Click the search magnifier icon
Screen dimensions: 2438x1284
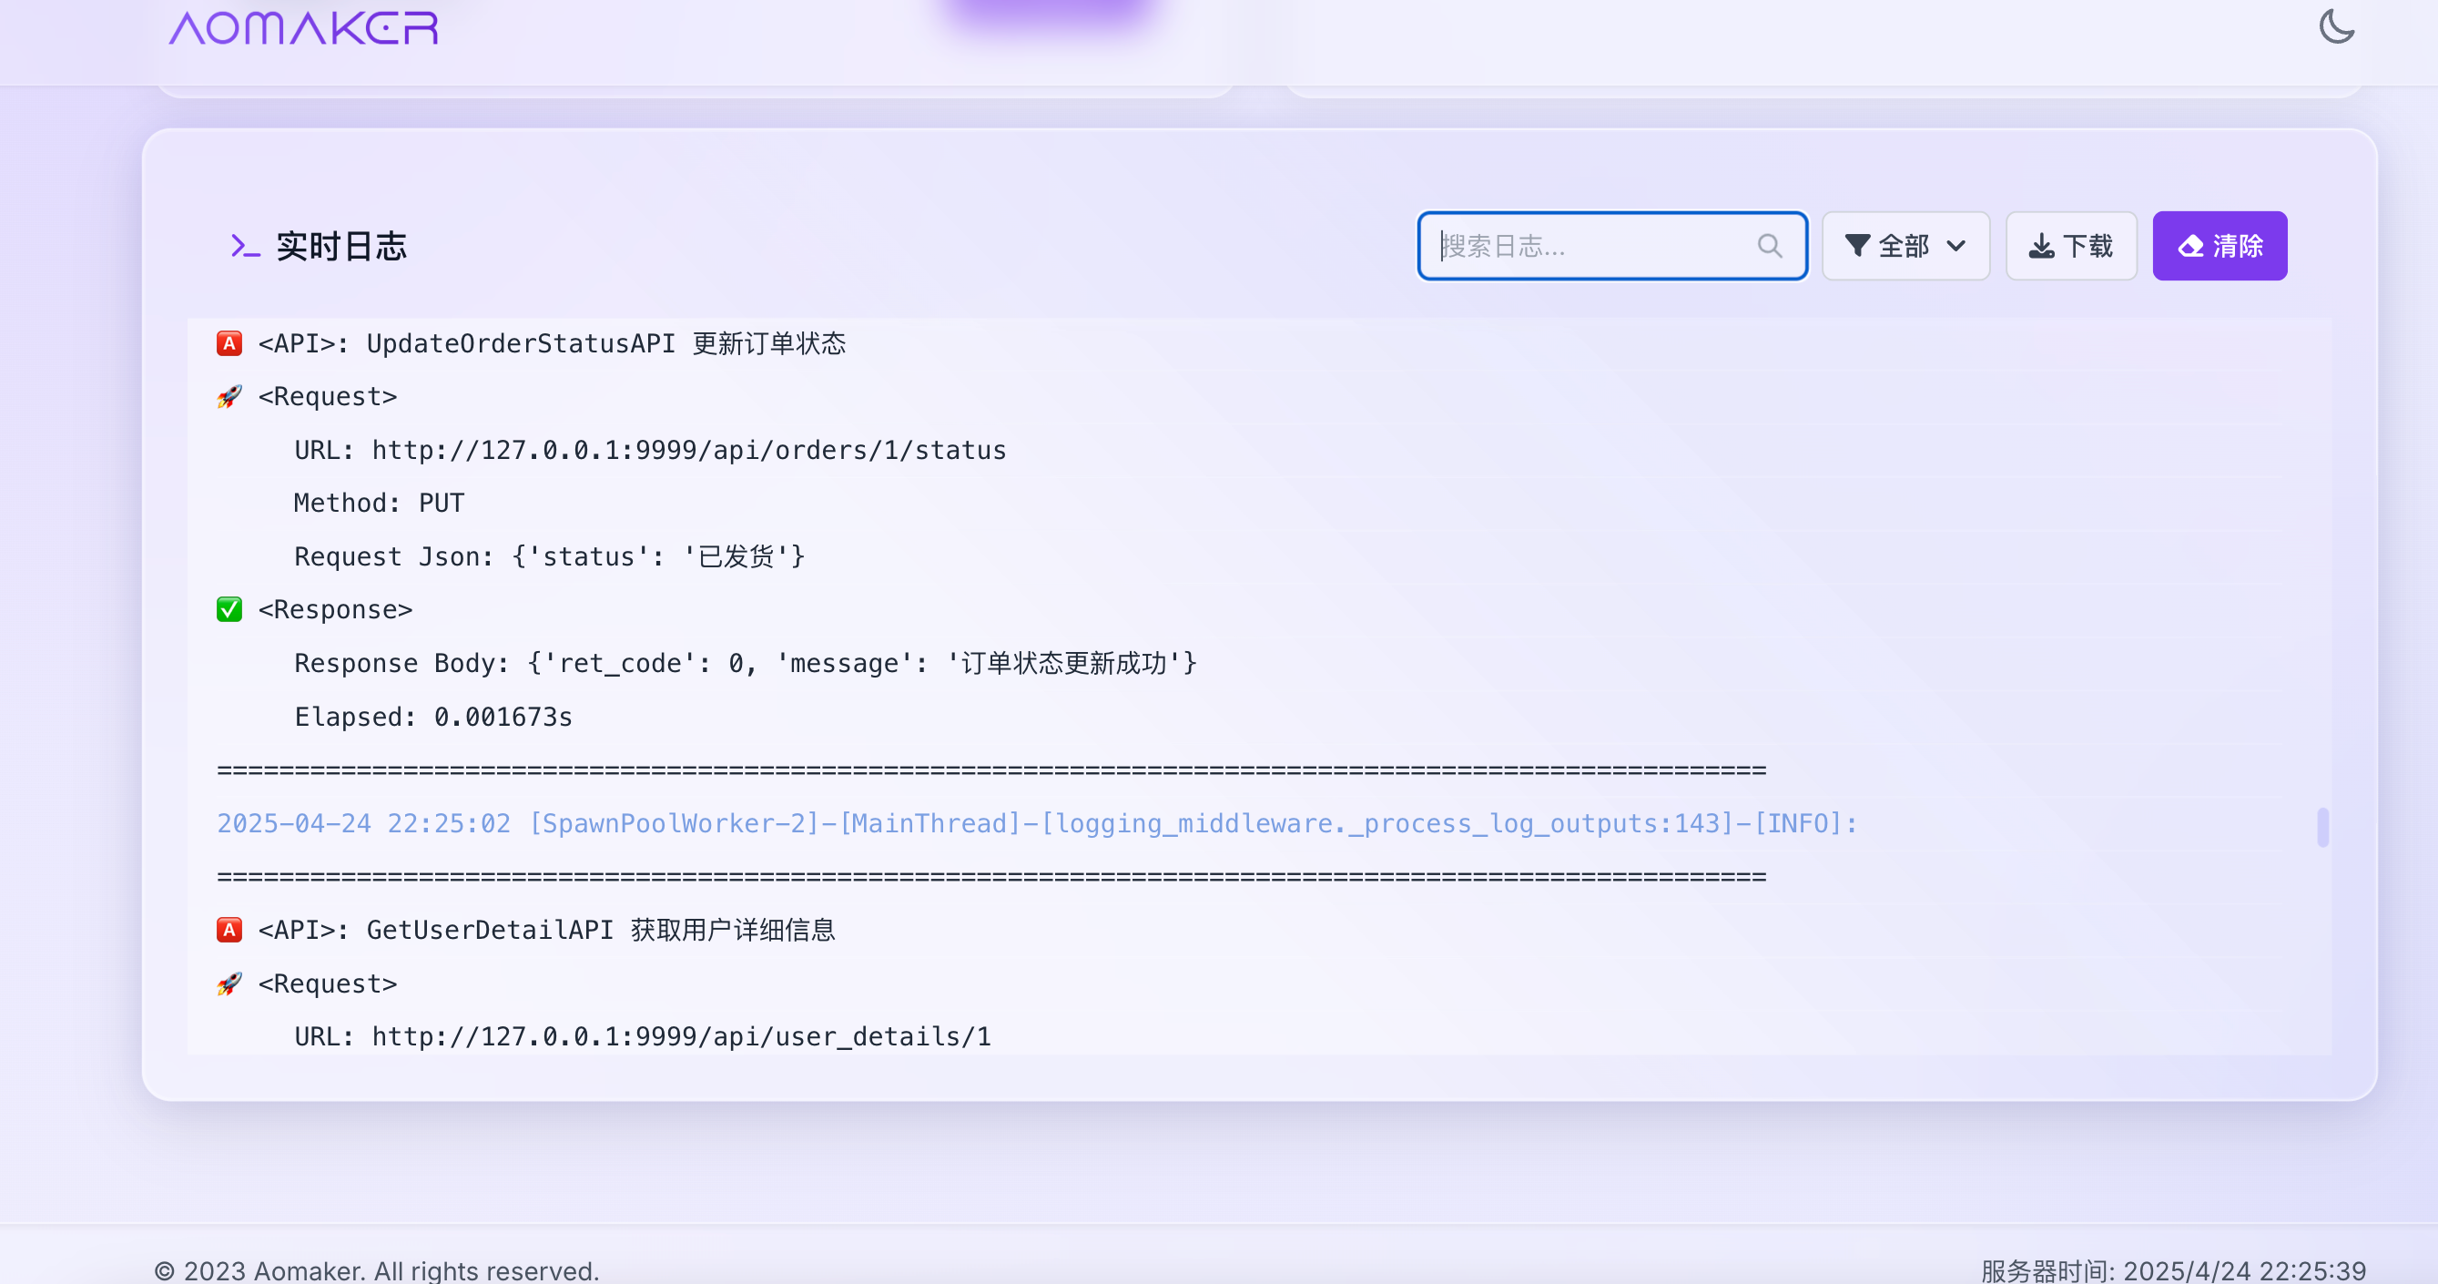[1769, 246]
